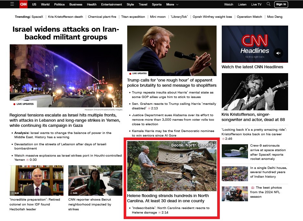
Task: Play the CNN Headlines video player
Action: coord(255,44)
